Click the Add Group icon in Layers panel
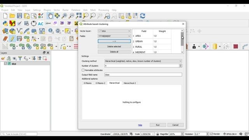 point(9,58)
